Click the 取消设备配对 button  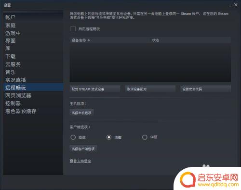150,89
